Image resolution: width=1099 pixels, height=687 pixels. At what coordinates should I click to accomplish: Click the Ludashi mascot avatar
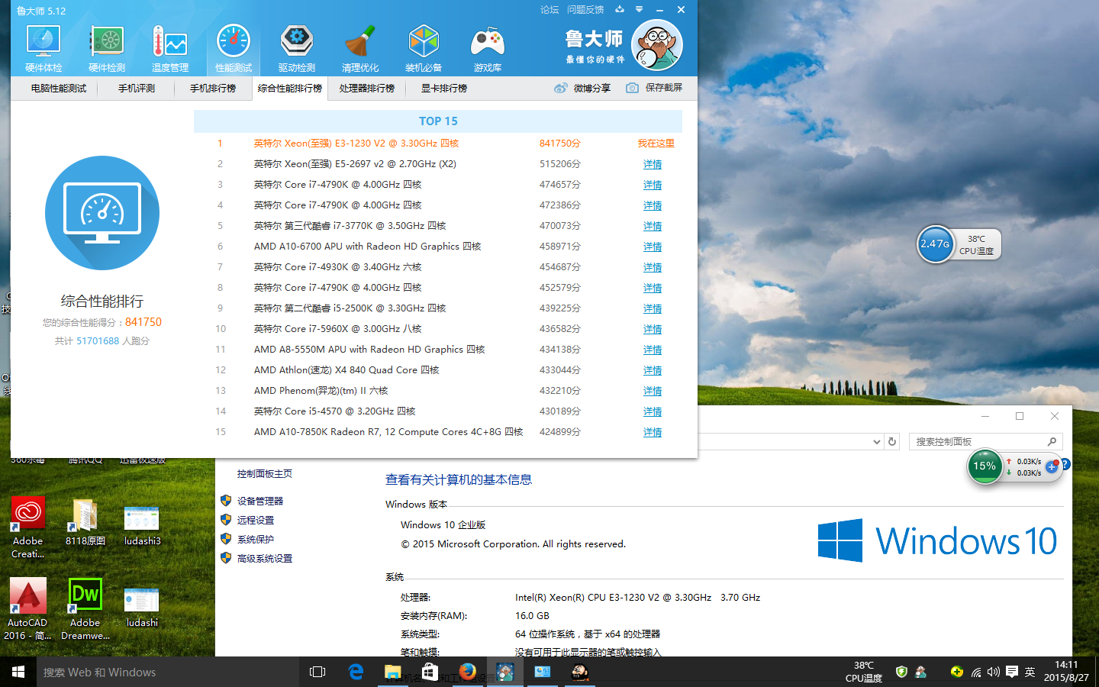657,46
